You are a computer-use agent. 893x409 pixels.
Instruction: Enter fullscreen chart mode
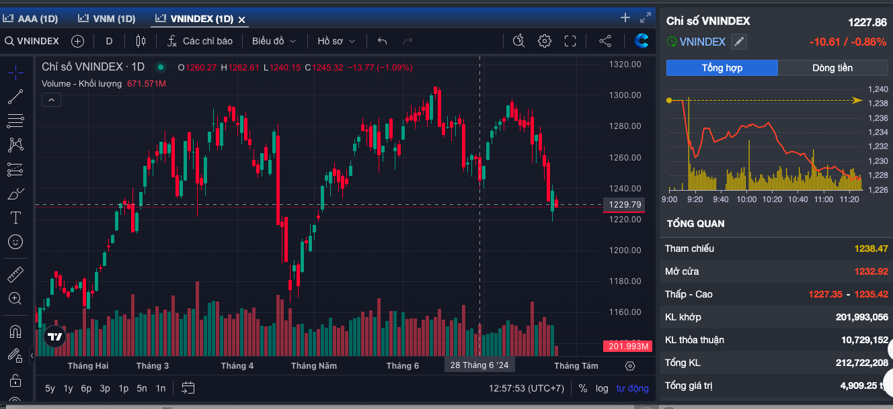click(570, 41)
